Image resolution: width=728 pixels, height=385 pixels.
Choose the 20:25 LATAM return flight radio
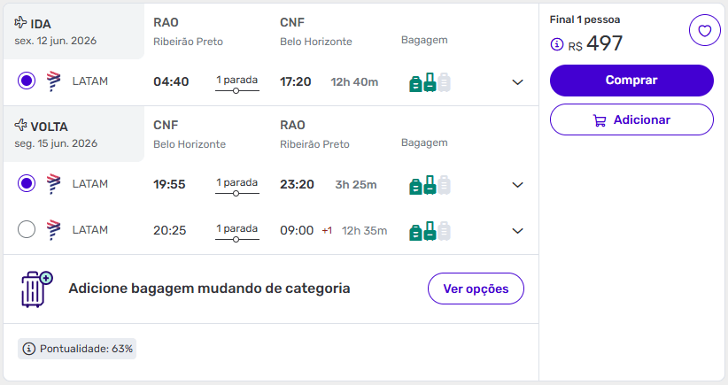pyautogui.click(x=27, y=230)
